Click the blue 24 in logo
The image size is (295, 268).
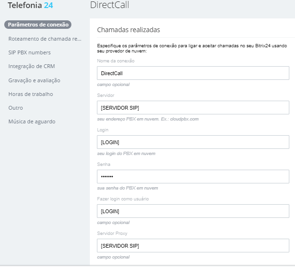tap(49, 5)
